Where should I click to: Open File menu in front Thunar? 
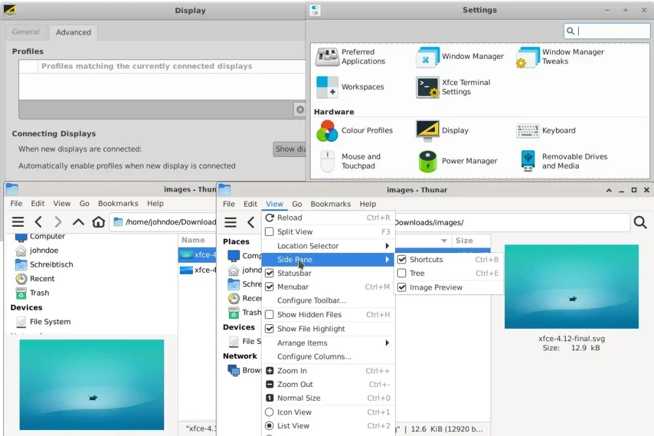point(228,204)
